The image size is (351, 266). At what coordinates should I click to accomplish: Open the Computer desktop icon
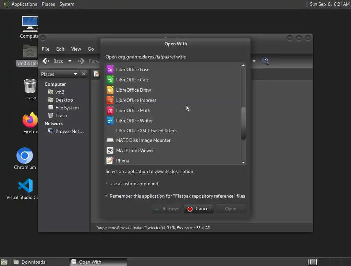coord(30,24)
